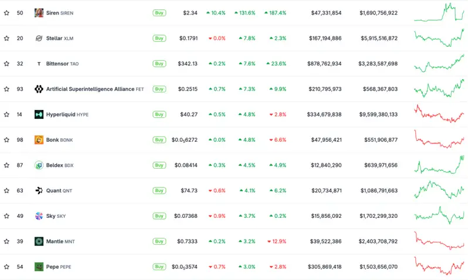Image resolution: width=468 pixels, height=280 pixels.
Task: Favorite Beldex with its star
Action: coord(6,165)
